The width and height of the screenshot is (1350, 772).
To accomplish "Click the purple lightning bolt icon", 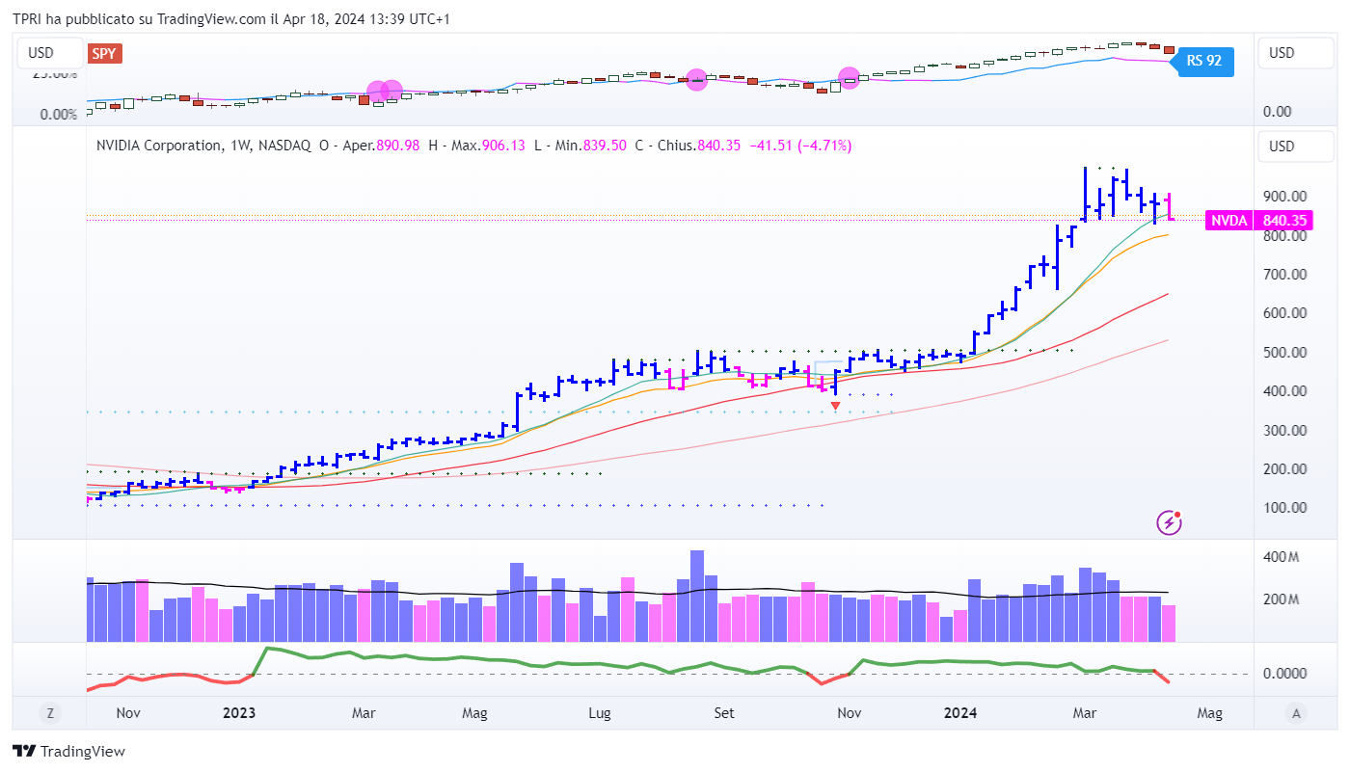I will coord(1169,522).
